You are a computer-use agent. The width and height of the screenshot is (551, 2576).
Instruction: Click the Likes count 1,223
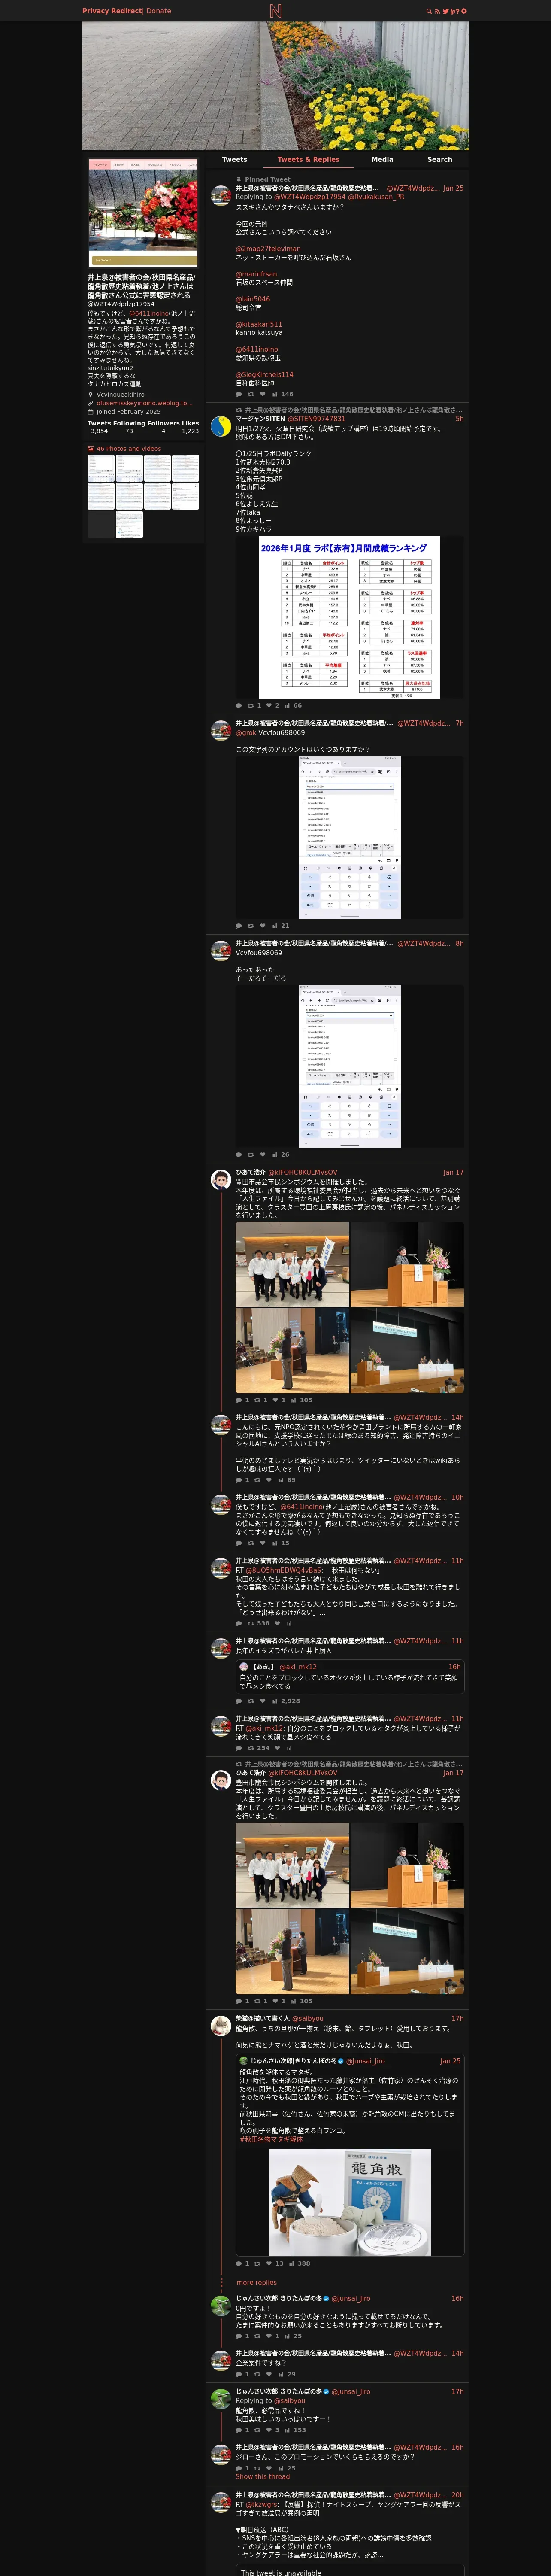pos(190,431)
